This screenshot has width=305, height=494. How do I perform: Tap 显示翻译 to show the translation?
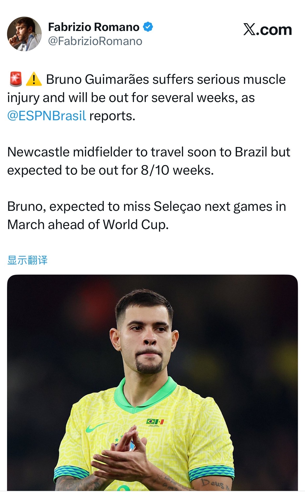tap(27, 260)
